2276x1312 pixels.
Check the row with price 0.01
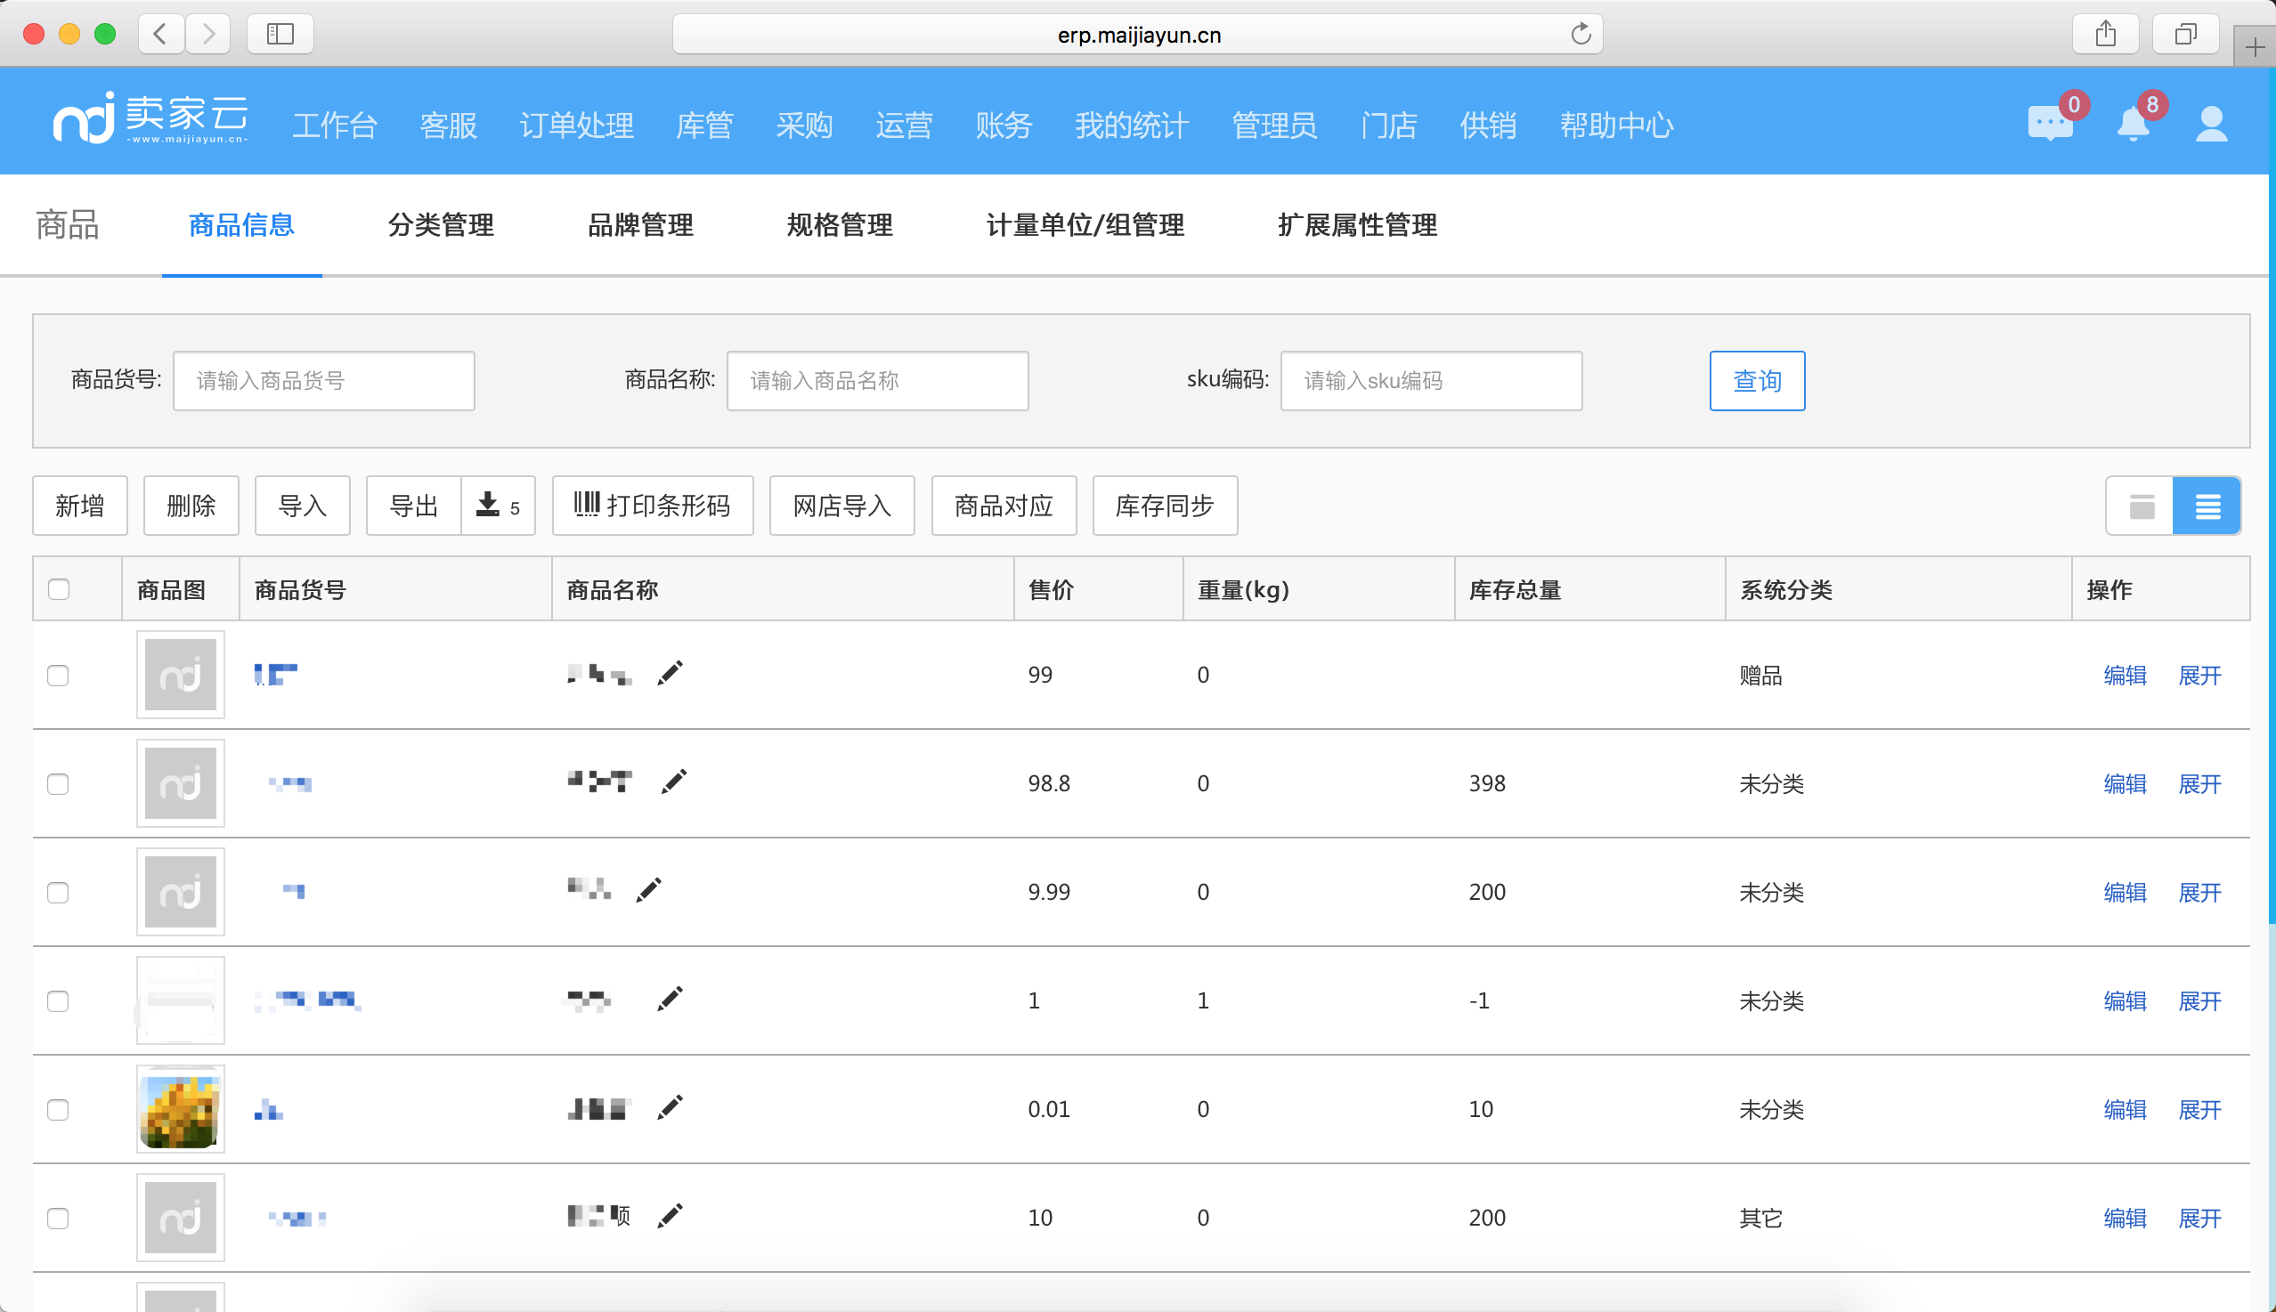59,1110
